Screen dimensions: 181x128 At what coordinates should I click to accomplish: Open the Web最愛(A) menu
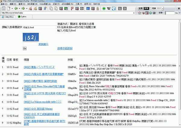pos(45,4)
